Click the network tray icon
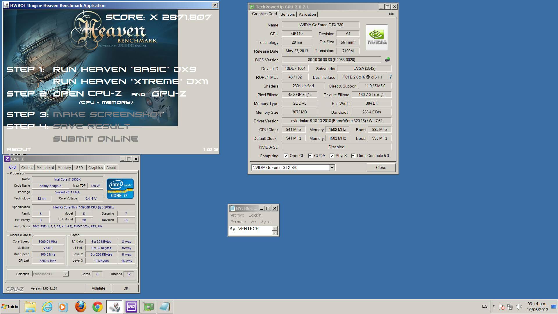 pyautogui.click(x=510, y=307)
